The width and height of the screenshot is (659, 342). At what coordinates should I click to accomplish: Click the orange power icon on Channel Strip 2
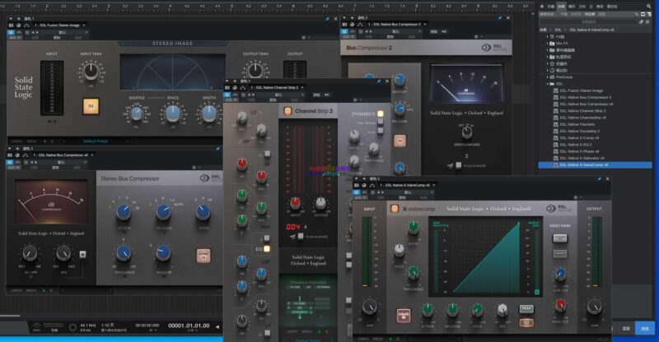click(287, 111)
